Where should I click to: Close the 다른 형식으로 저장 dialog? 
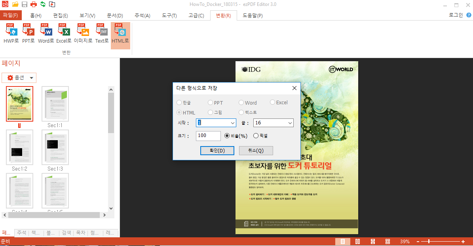[294, 88]
